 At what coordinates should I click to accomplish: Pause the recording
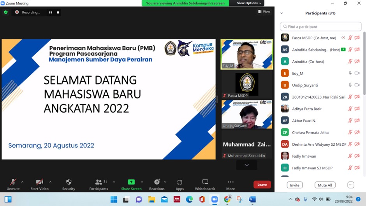pyautogui.click(x=50, y=12)
